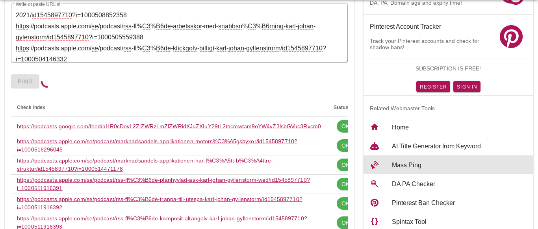
Task: Click OK badge for the i=1000514471178 row
Action: click(x=342, y=165)
